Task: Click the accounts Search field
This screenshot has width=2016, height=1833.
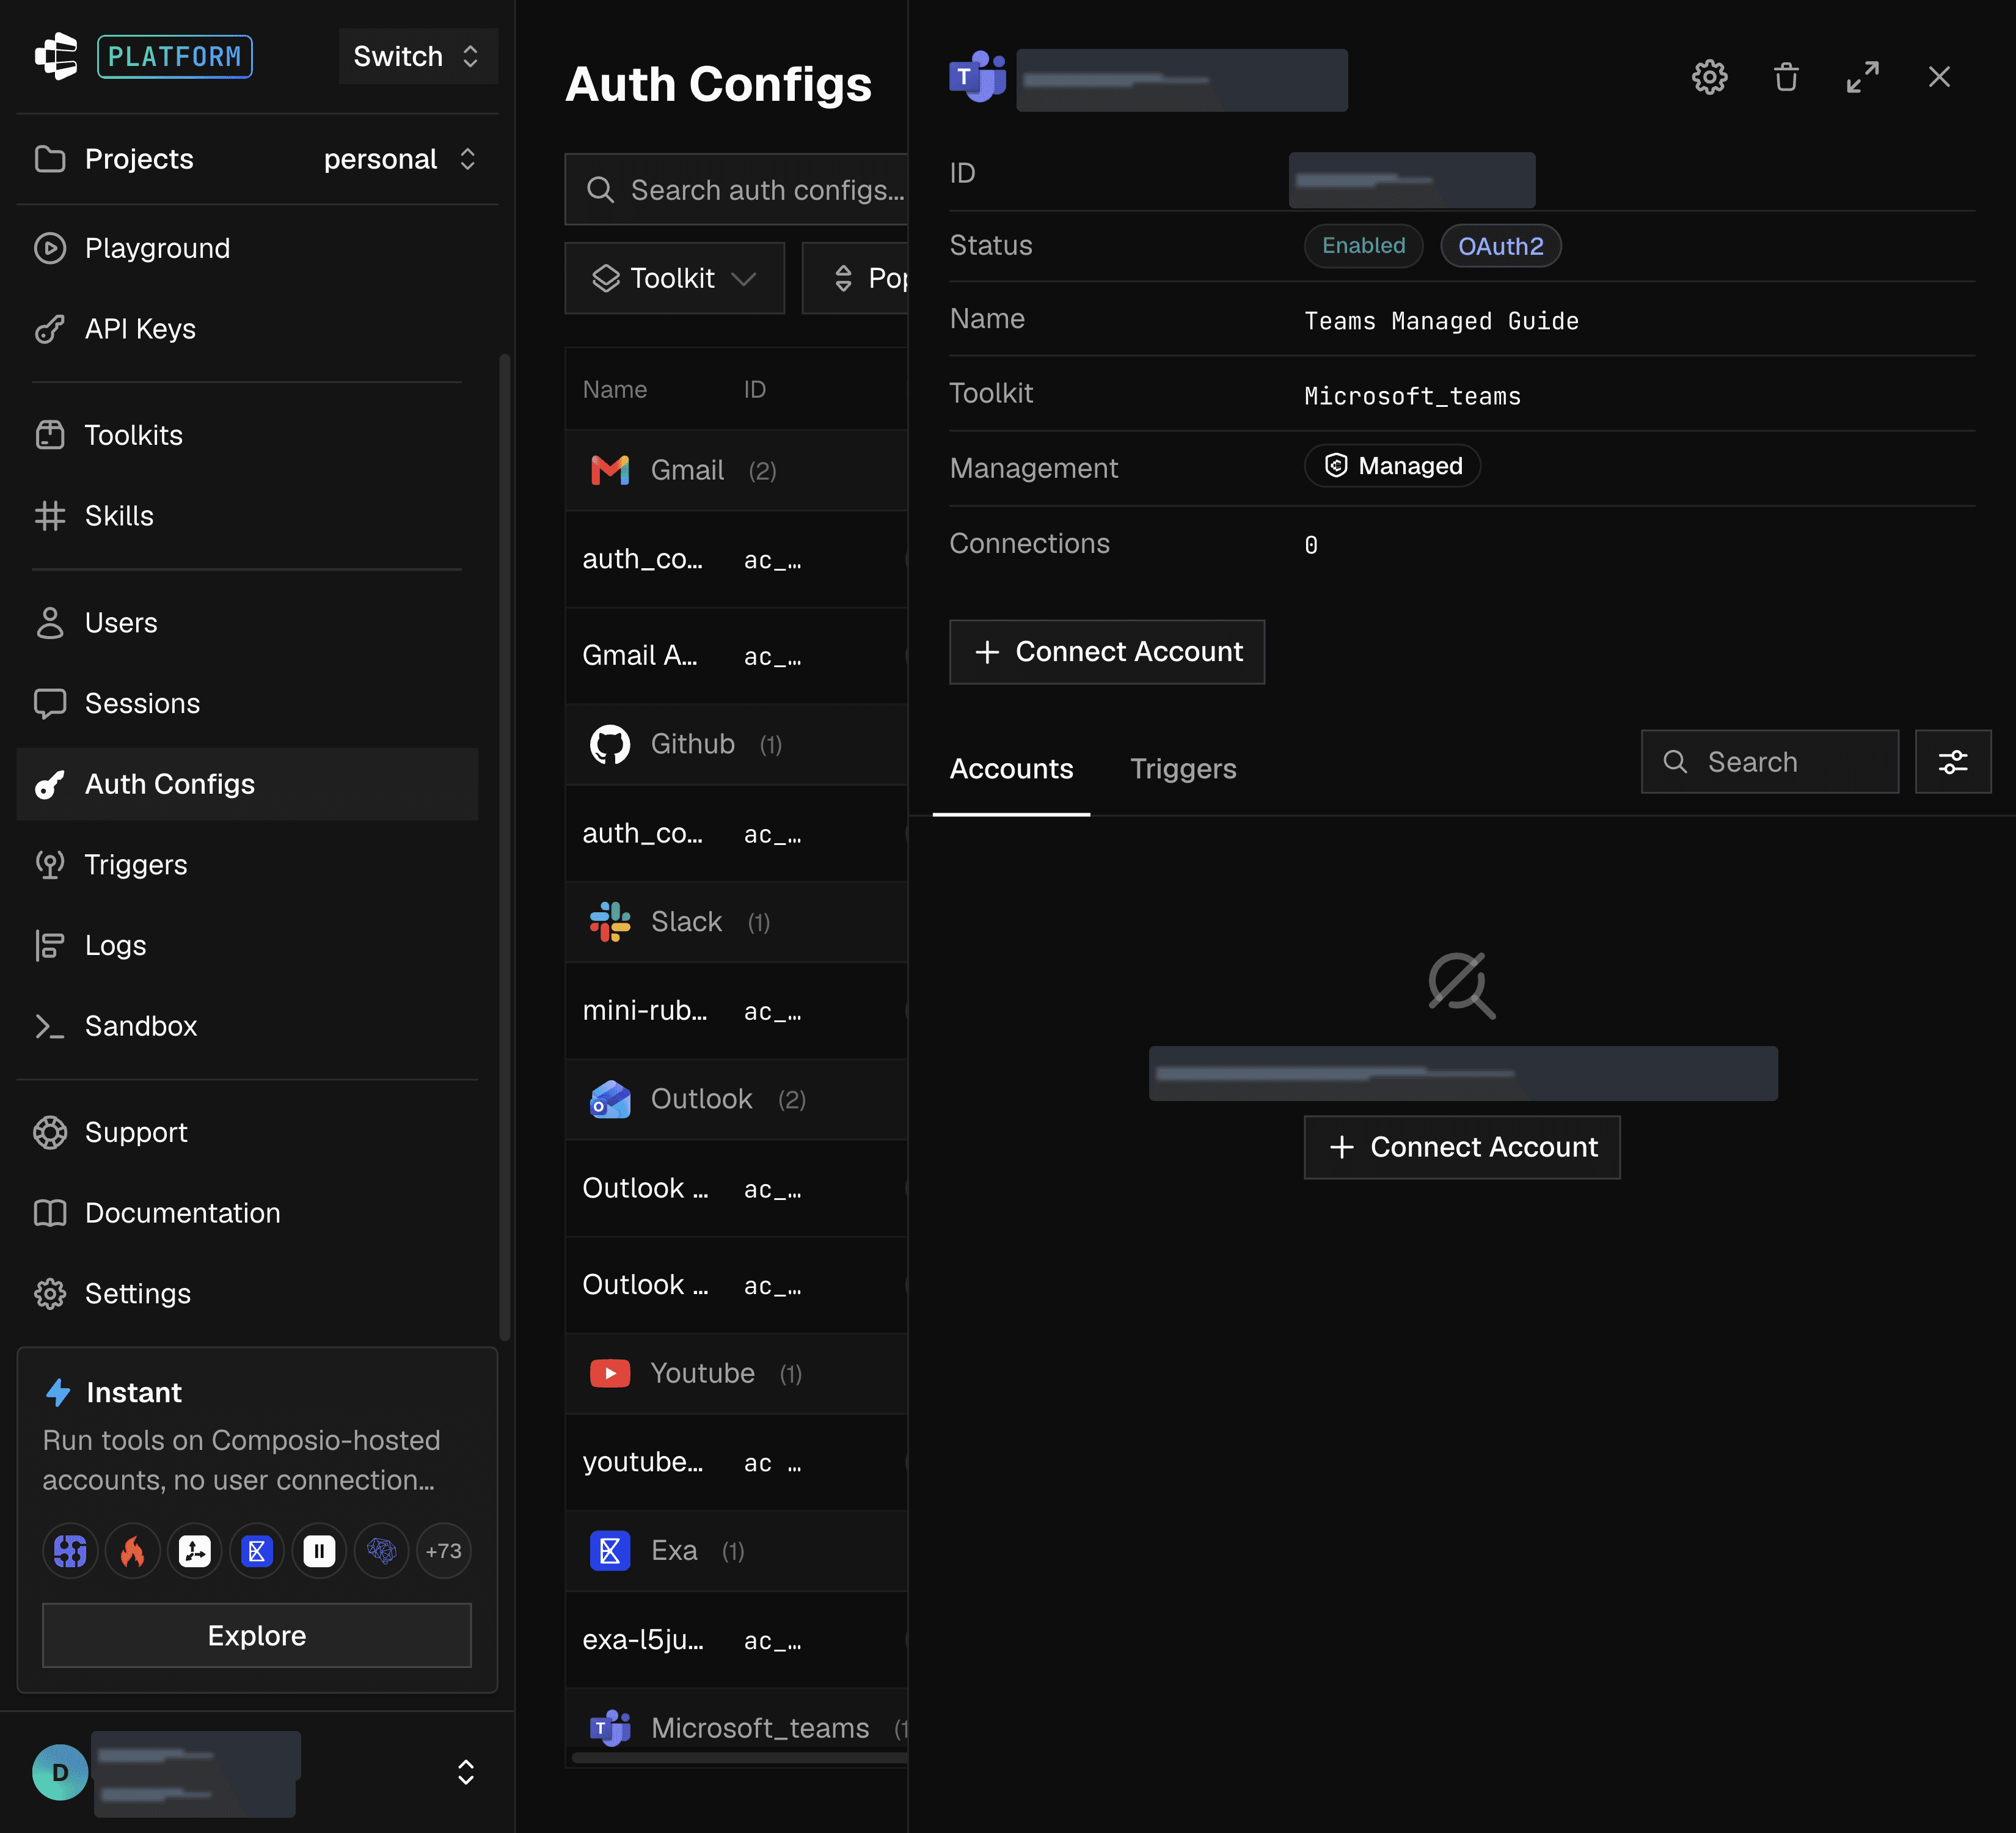Action: (x=1770, y=762)
